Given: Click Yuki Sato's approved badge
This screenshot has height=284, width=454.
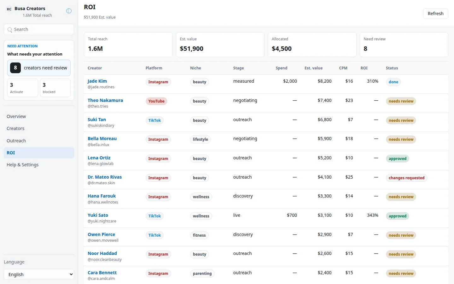Looking at the screenshot, I should tap(397, 216).
